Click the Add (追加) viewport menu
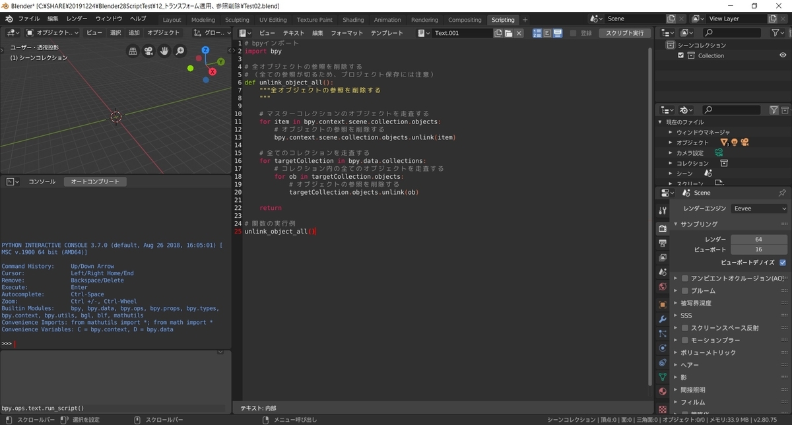This screenshot has height=425, width=792. (134, 33)
